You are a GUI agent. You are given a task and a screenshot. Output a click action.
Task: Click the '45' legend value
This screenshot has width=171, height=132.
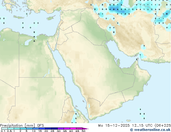point(77,131)
